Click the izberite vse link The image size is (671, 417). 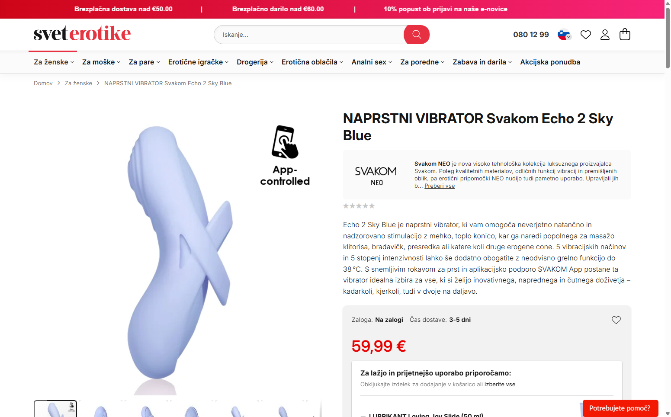tap(500, 385)
